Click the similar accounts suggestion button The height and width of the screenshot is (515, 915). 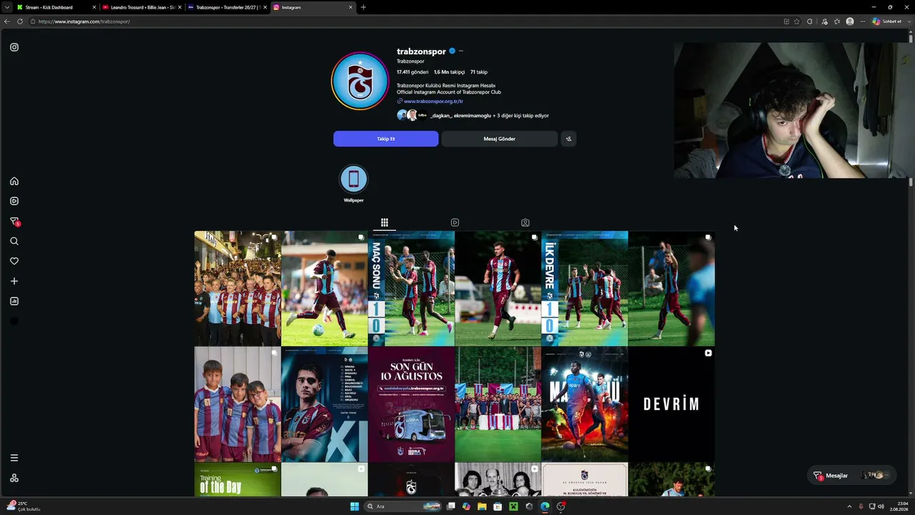click(x=568, y=139)
